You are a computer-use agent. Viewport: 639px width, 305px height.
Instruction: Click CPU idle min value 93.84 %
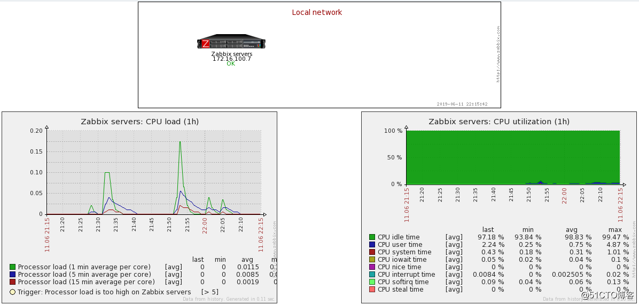point(528,237)
